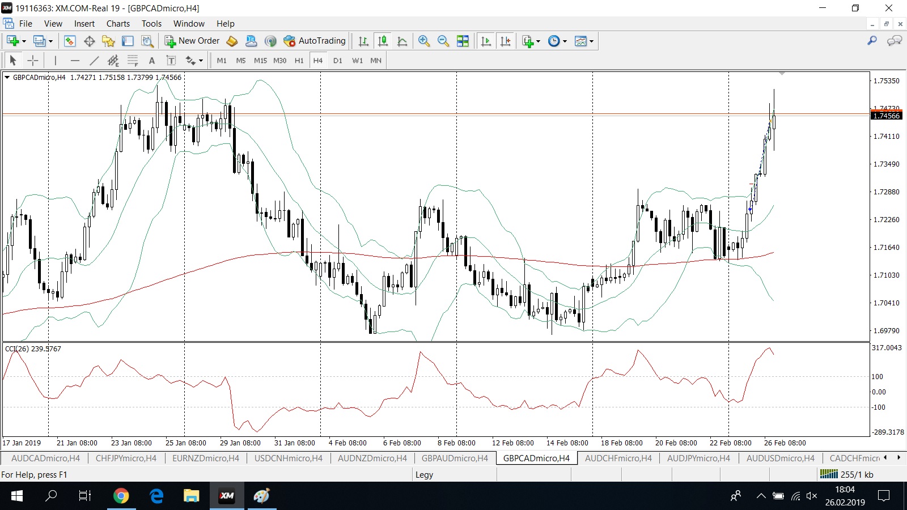Toggle the Chart Shift button
Image resolution: width=907 pixels, height=510 pixels.
point(505,41)
